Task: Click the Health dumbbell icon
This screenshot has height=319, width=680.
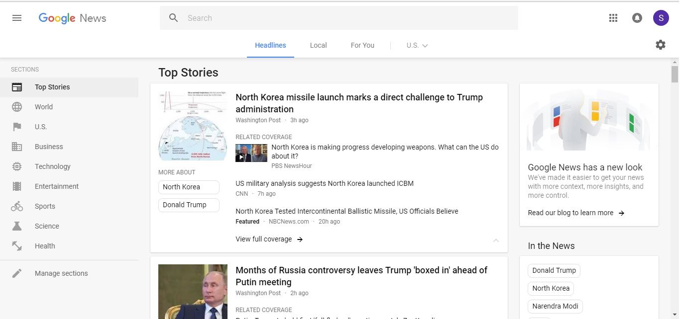Action: coord(17,246)
